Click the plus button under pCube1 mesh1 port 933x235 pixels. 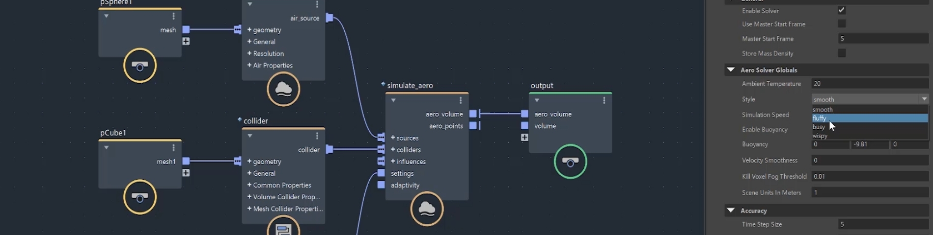coord(186,173)
